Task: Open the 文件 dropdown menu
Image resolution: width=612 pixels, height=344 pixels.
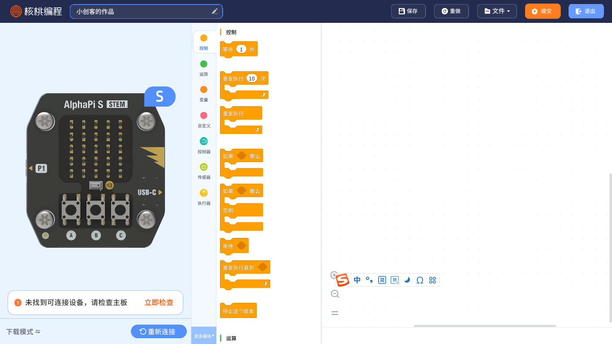Action: [496, 11]
